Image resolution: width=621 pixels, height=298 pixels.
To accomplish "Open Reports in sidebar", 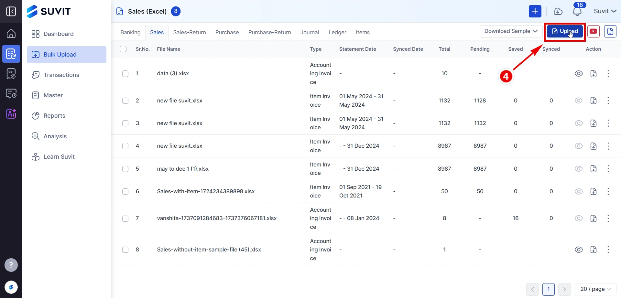I will tap(66, 116).
